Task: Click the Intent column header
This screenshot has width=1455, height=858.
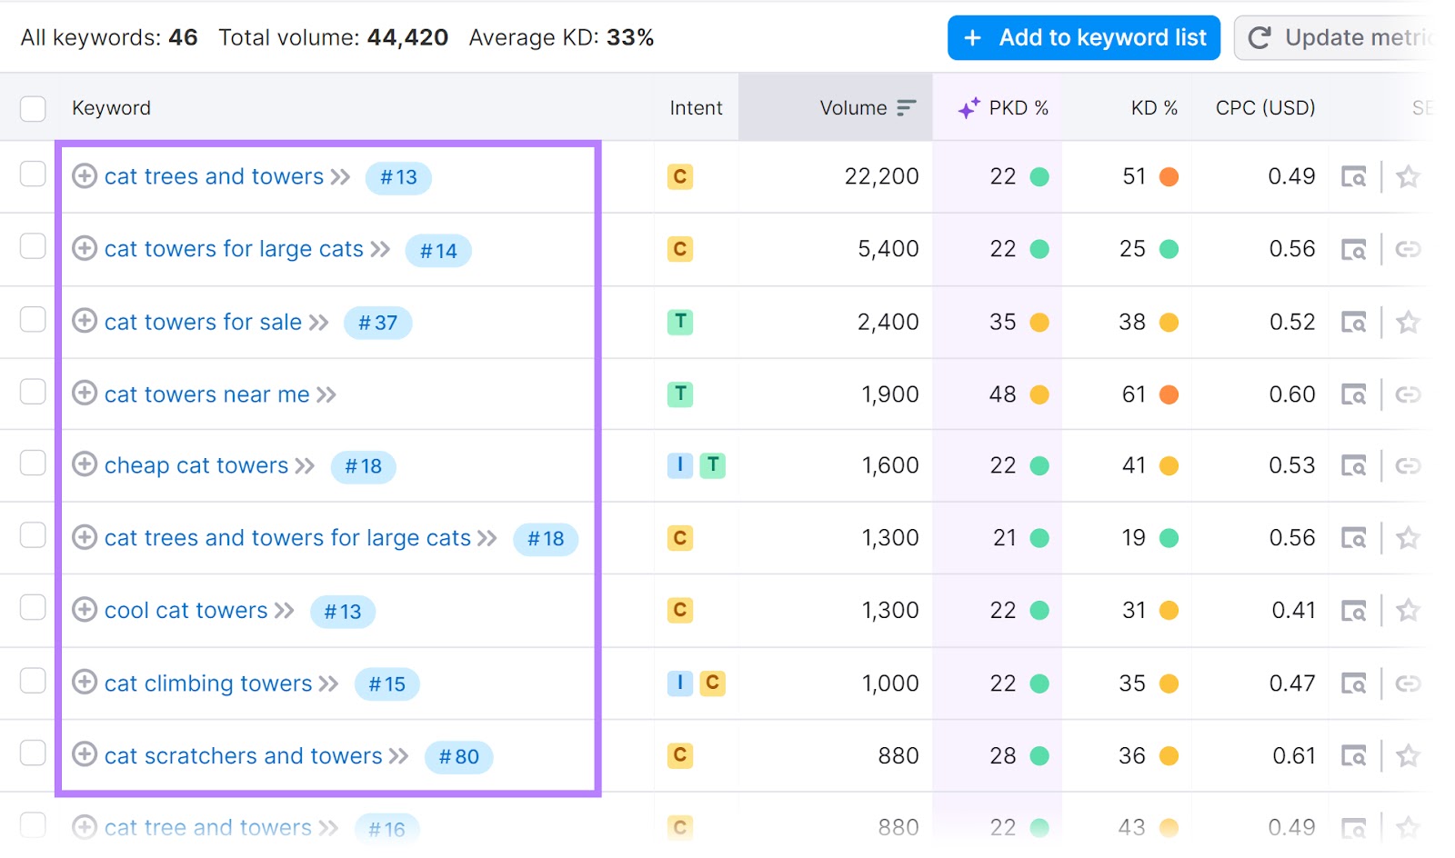Action: (695, 107)
